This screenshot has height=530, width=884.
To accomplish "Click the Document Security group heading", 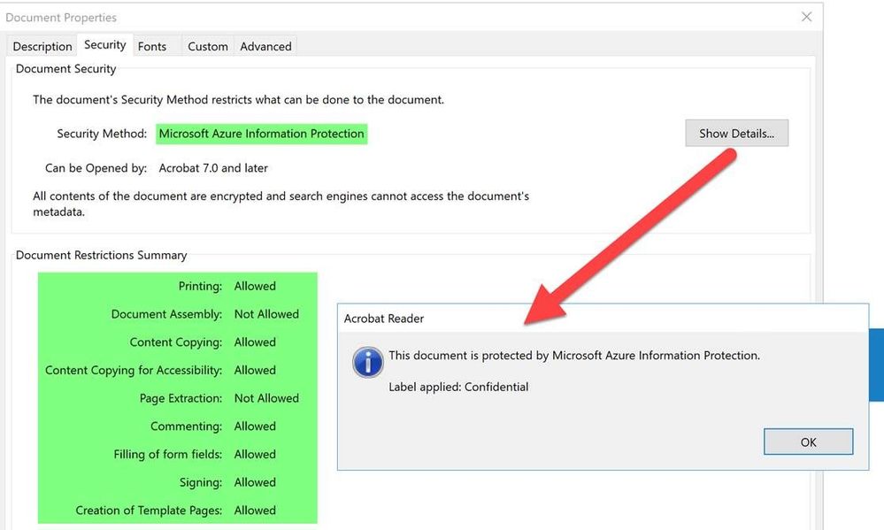I will coord(66,69).
